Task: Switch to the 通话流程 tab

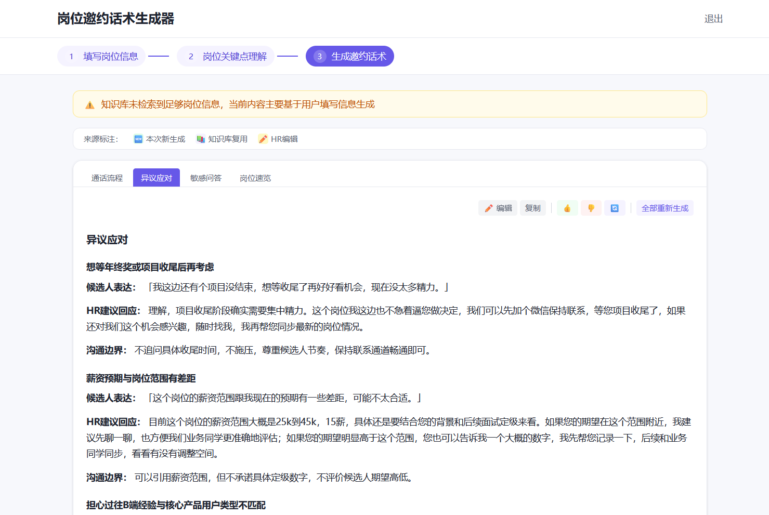Action: [x=107, y=178]
